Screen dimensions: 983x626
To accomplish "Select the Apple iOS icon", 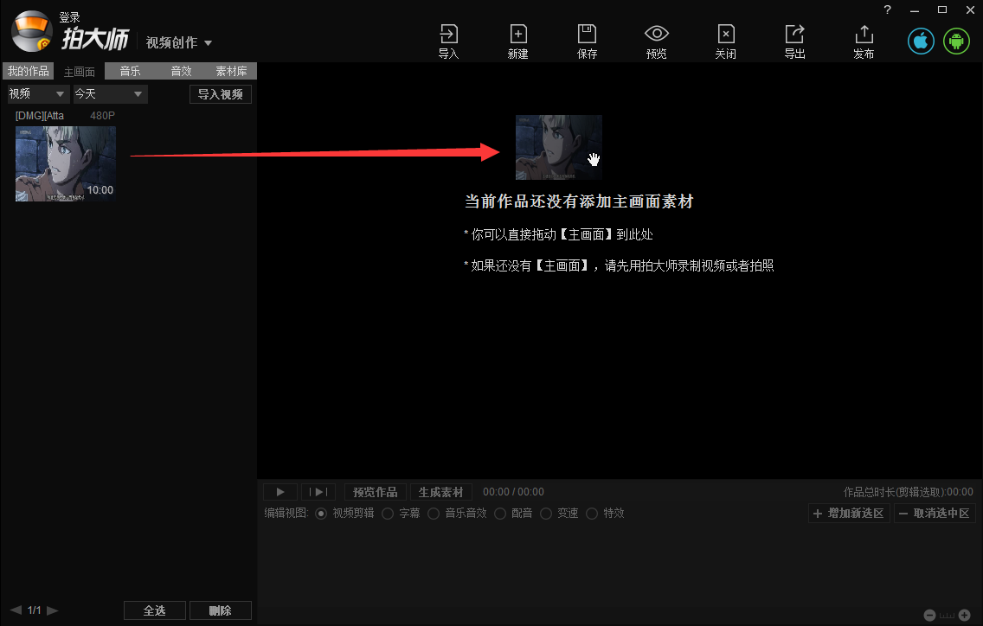I will (x=920, y=40).
